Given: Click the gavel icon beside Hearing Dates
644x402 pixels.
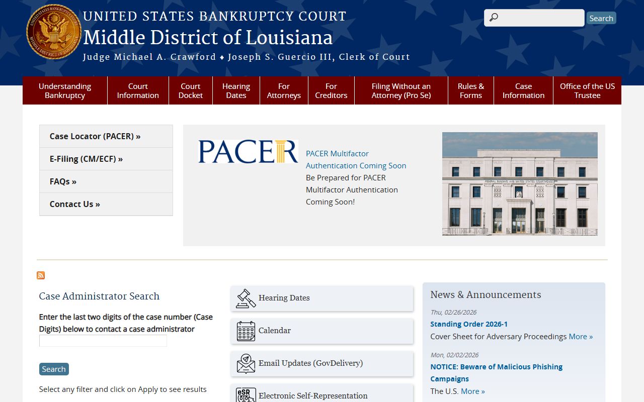Looking at the screenshot, I should pyautogui.click(x=246, y=298).
